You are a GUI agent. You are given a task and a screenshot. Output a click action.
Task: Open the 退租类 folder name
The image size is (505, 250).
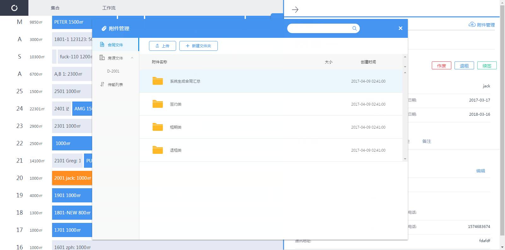click(176, 150)
